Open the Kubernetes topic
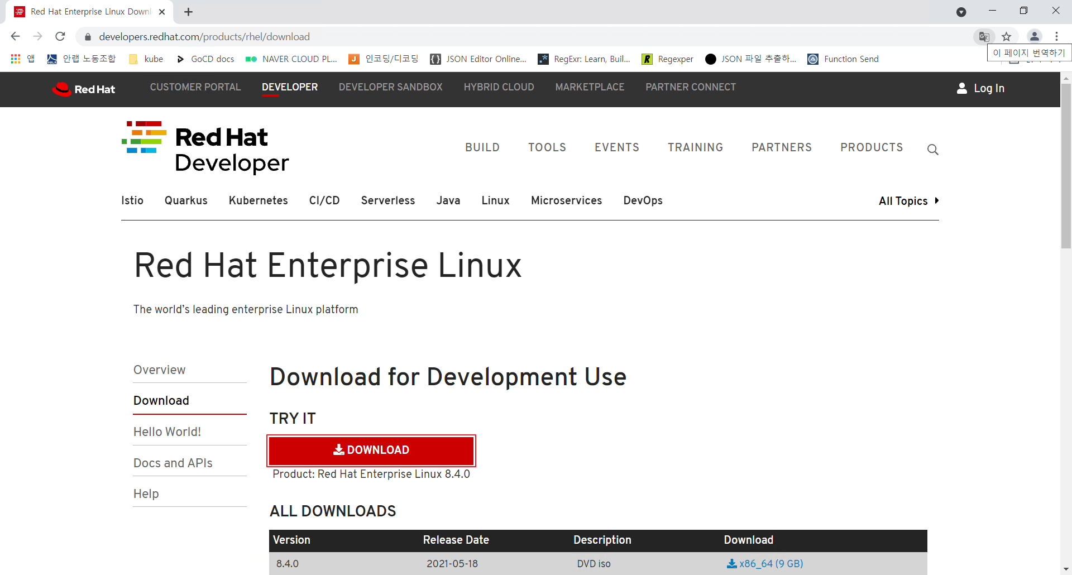This screenshot has height=575, width=1072. click(x=259, y=200)
